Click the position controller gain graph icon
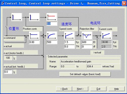The height and width of the screenshot is (94, 127). 34,36
